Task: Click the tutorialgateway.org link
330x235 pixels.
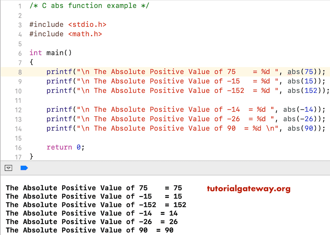Action: (248, 189)
